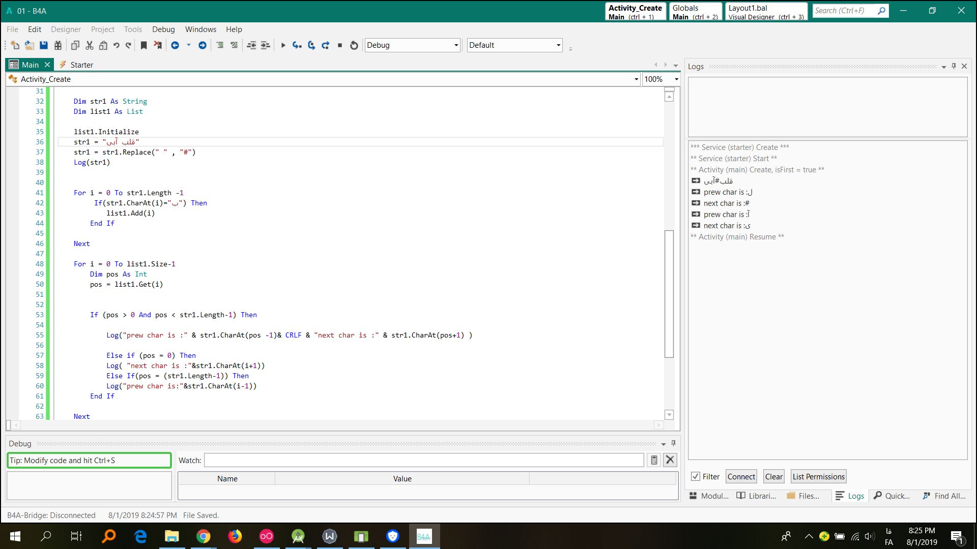Open the Activity_Create method navigator dropdown
Image resolution: width=977 pixels, height=549 pixels.
[x=636, y=79]
